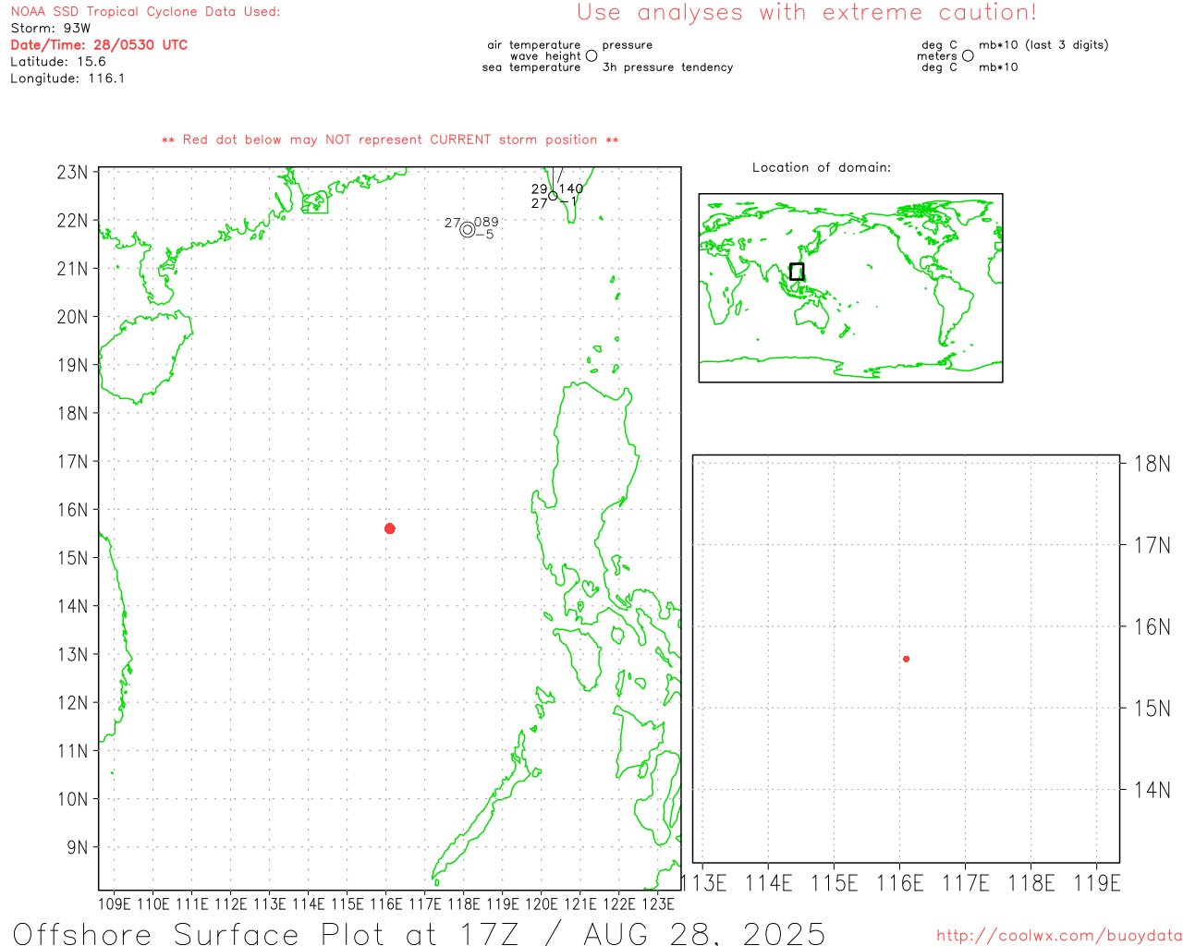Click the 109E longitude label on main map
Image resolution: width=1183 pixels, height=946 pixels.
[115, 904]
